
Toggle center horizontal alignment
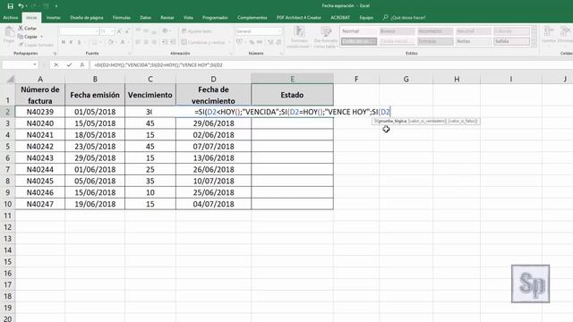click(146, 42)
